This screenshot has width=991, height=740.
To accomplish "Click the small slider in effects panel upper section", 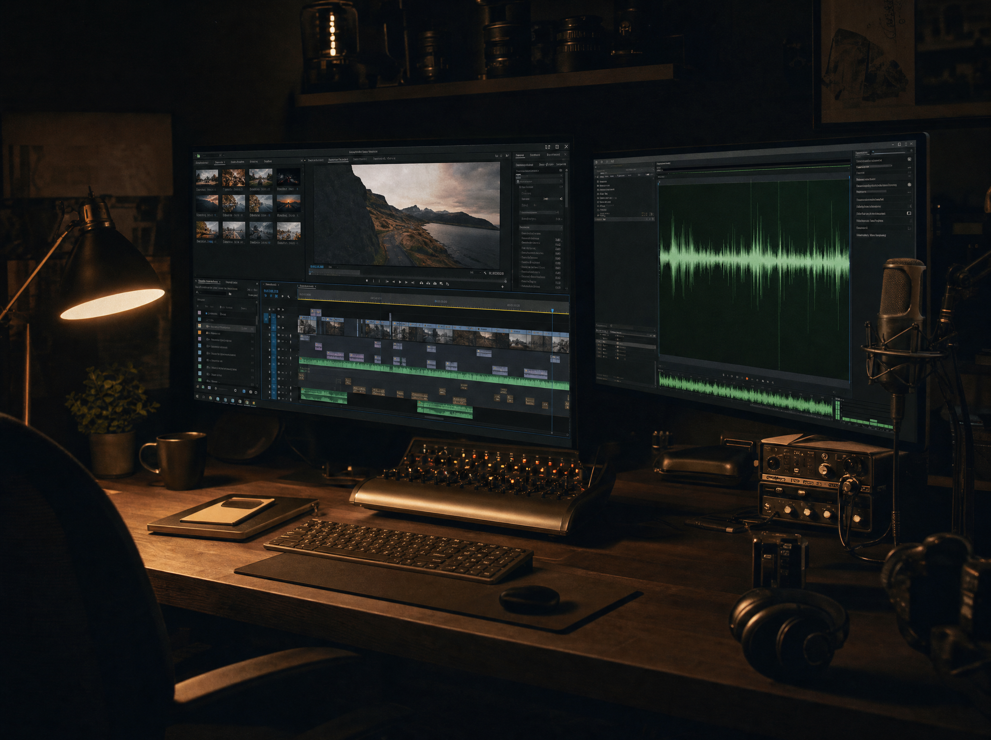I will 553,199.
